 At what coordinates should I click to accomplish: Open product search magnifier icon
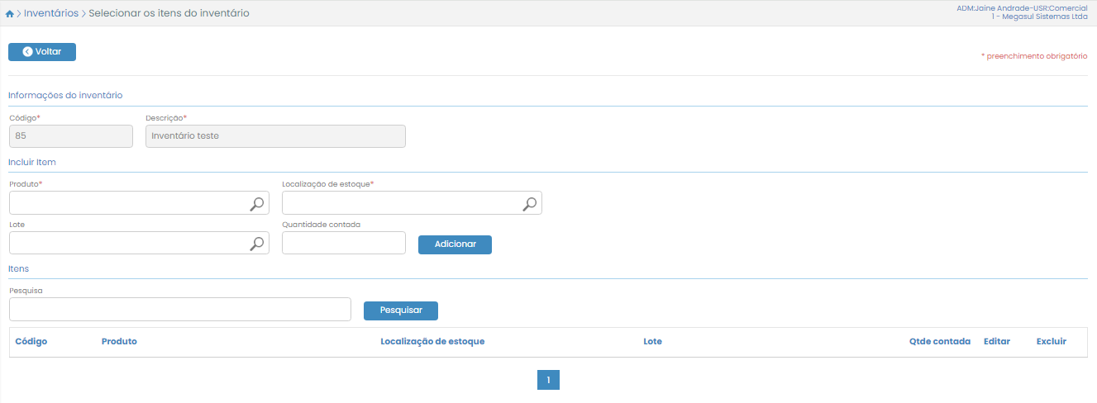coord(257,203)
